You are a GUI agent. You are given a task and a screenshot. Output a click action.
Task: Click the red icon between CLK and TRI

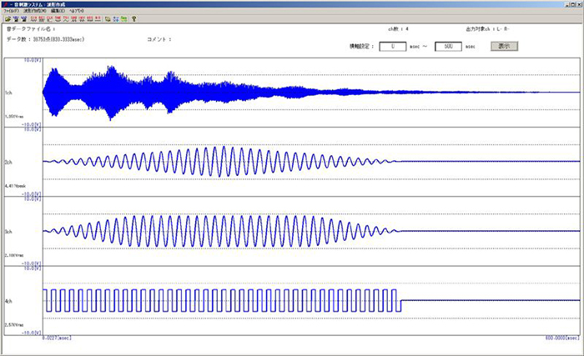pos(58,18)
